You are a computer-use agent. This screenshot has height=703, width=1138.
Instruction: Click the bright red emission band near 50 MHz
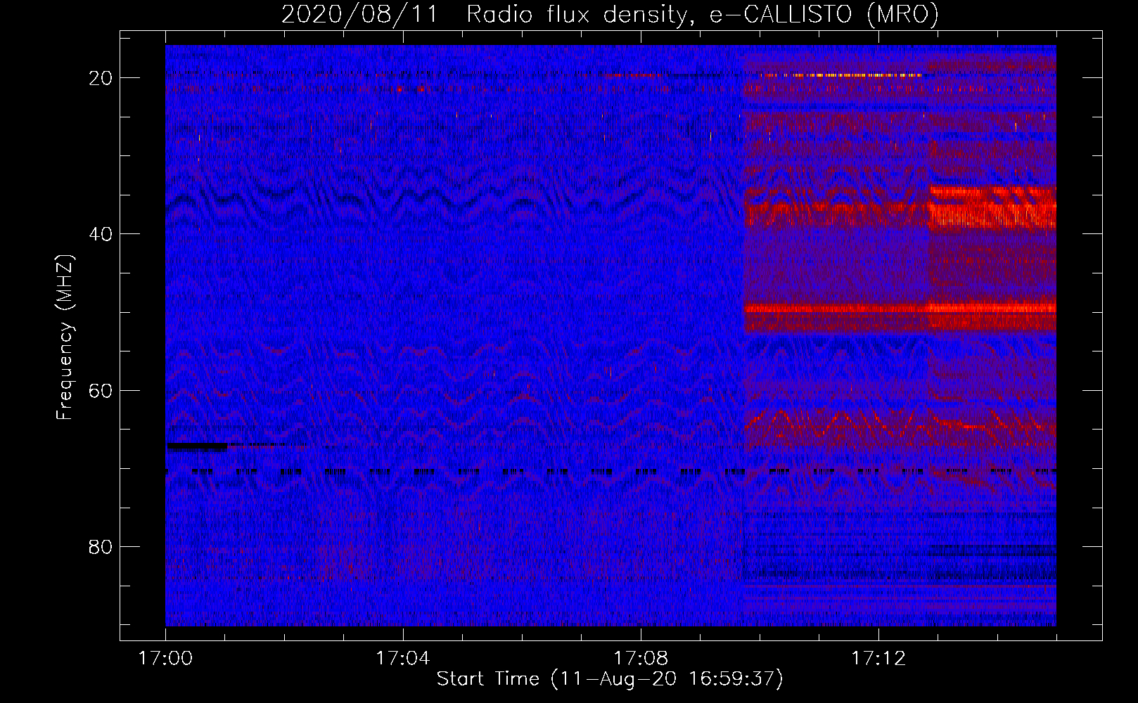tap(900, 308)
